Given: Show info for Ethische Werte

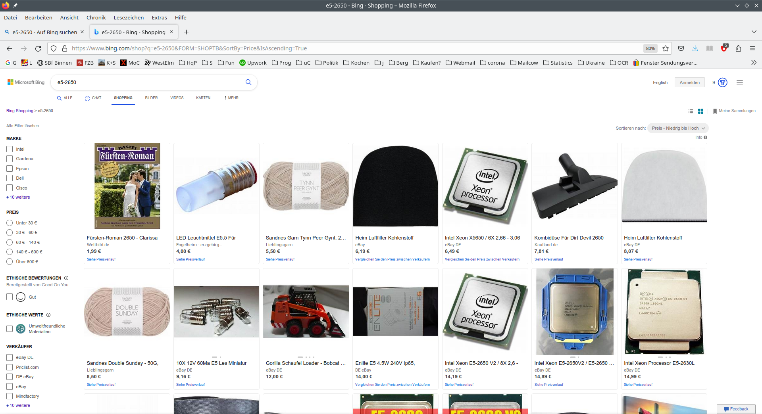Looking at the screenshot, I should click(48, 315).
